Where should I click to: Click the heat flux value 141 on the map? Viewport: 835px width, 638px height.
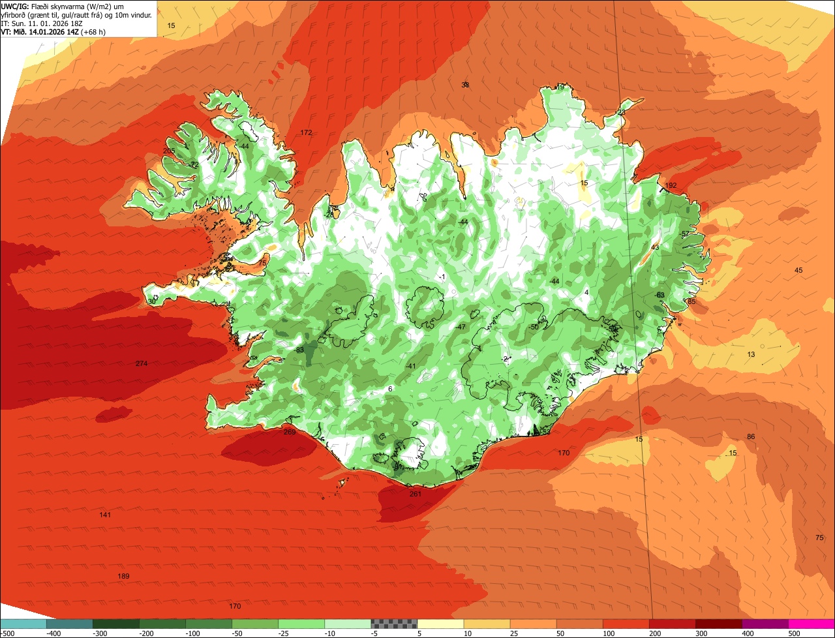(x=105, y=515)
